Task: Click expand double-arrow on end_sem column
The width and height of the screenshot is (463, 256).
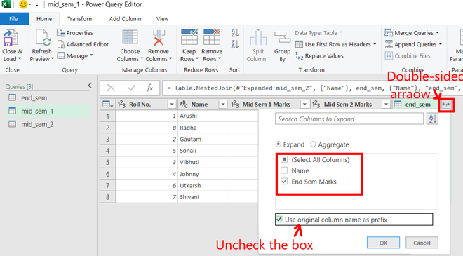Action: point(446,105)
